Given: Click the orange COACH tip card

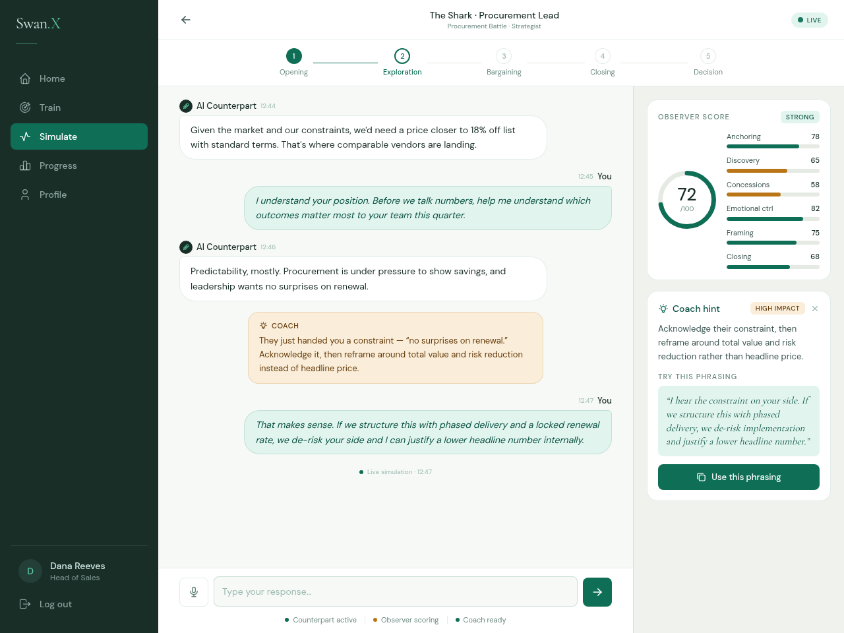Looking at the screenshot, I should (396, 347).
